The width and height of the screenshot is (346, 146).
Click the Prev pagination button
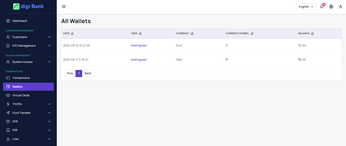(70, 73)
